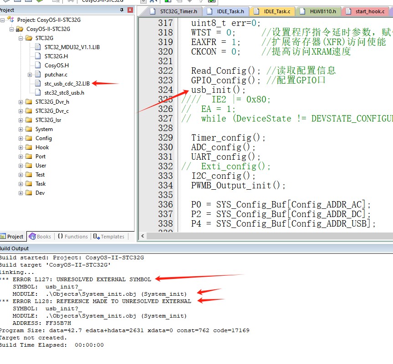Click the editor horizontal scrollbar track

click(x=270, y=236)
